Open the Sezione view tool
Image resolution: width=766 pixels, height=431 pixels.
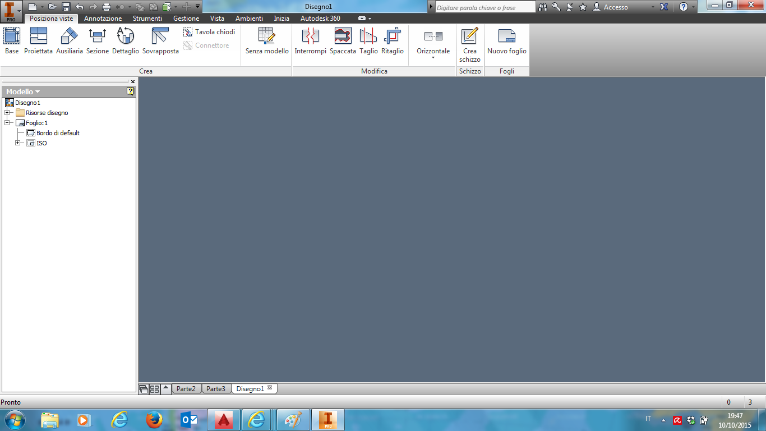[x=98, y=39]
